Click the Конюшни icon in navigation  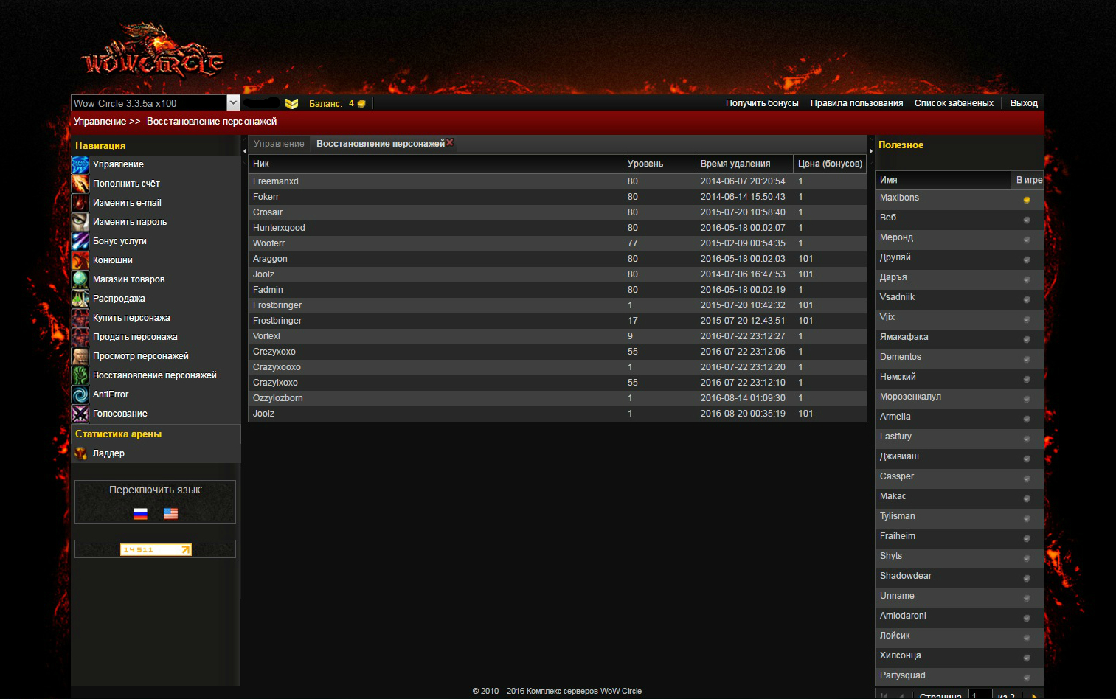[x=80, y=260]
